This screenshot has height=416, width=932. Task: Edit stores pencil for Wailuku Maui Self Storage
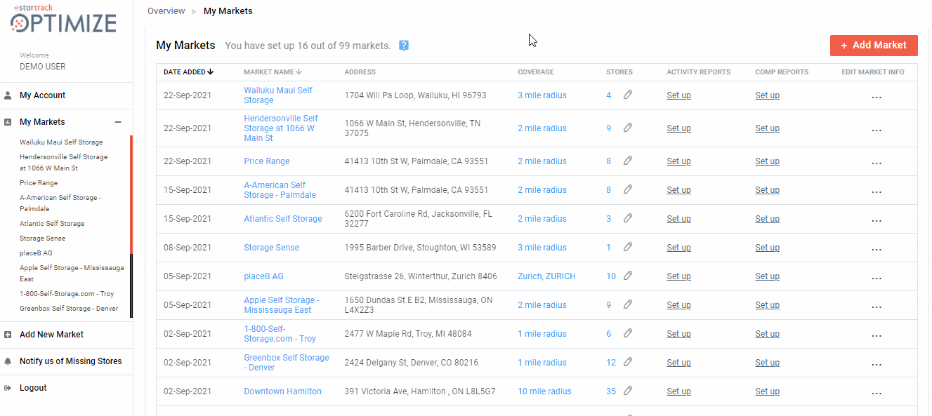[x=628, y=95]
